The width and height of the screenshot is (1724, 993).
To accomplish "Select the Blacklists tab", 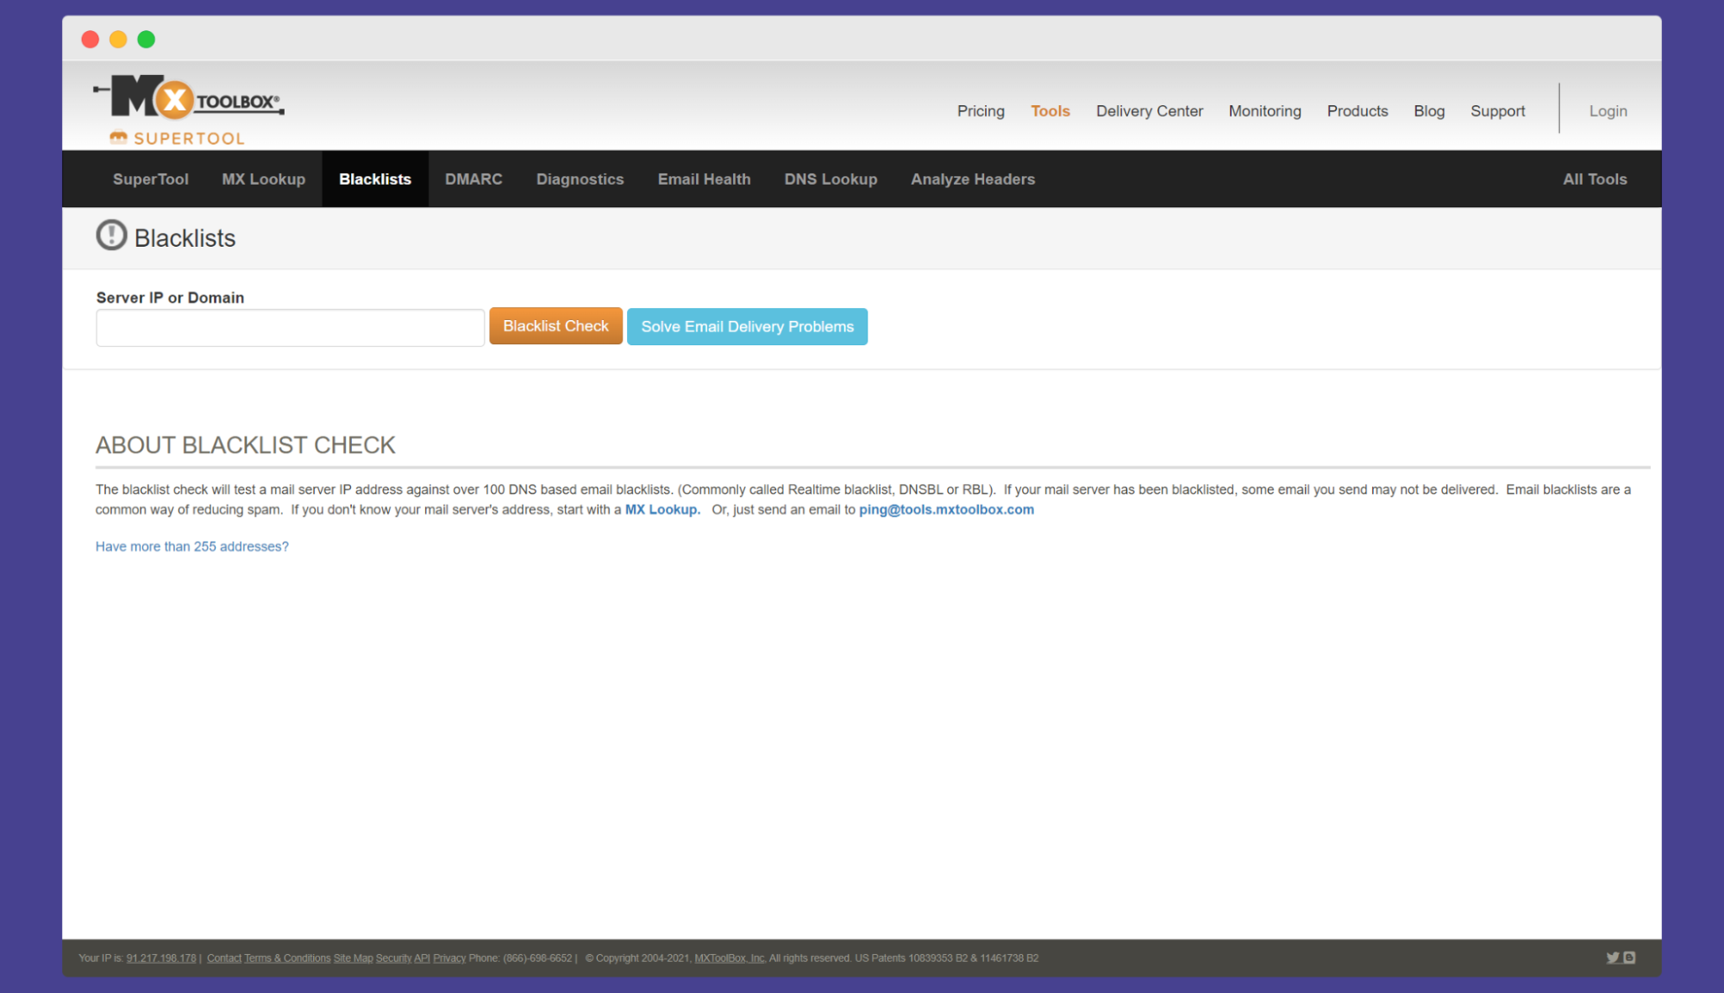I will (374, 179).
